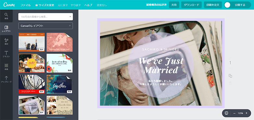Select the We've Just Married heading

click(x=161, y=65)
